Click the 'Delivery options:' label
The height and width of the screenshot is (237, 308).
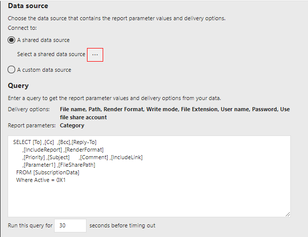pos(29,109)
